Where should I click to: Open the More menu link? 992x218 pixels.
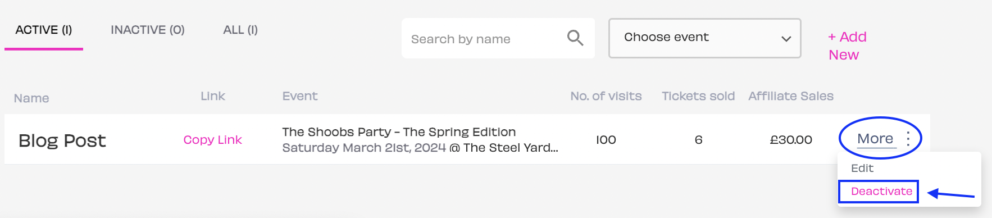tap(875, 138)
